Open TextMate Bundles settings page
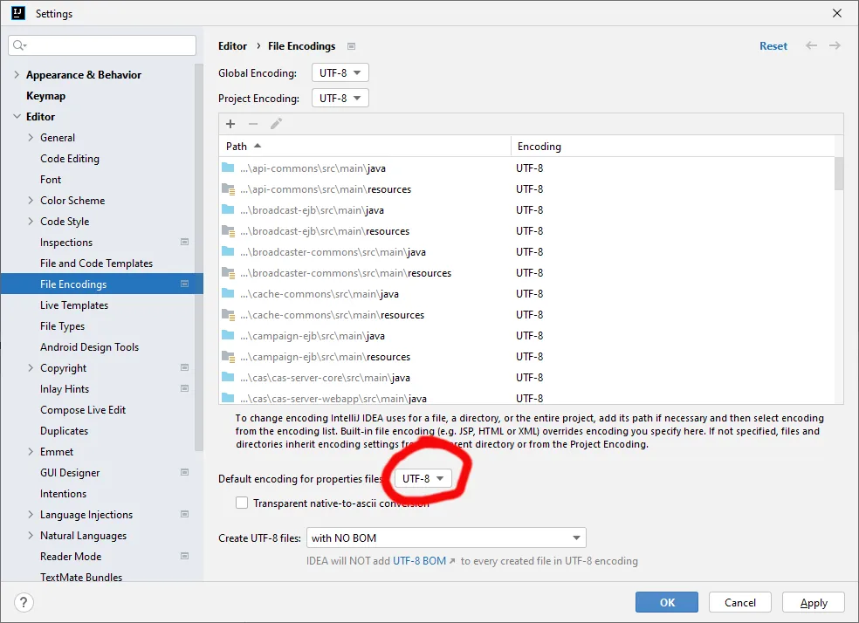 [x=81, y=577]
